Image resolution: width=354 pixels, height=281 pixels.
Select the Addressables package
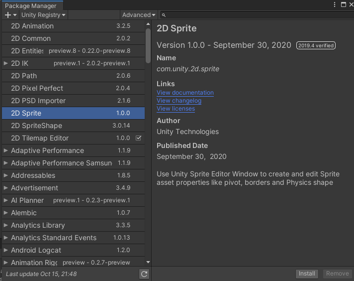pyautogui.click(x=74, y=175)
